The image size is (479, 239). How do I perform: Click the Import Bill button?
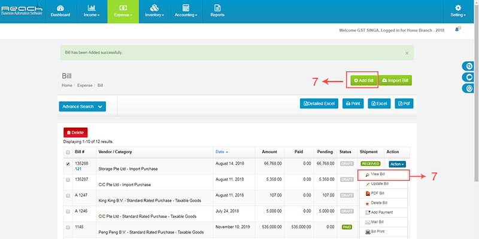click(x=395, y=80)
